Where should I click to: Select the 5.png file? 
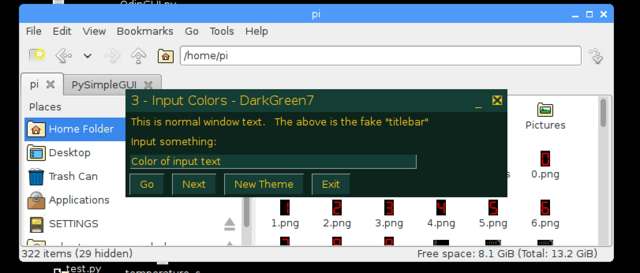pos(493,214)
